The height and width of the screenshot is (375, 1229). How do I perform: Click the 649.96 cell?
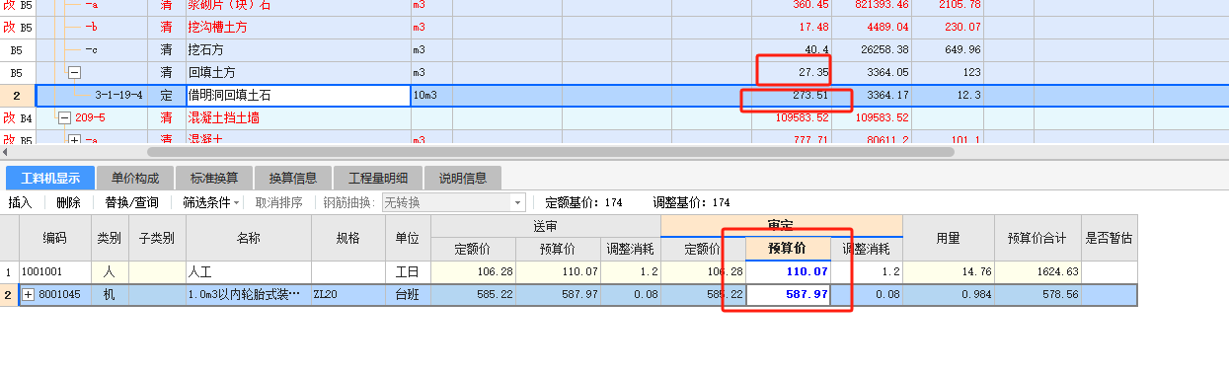(948, 50)
